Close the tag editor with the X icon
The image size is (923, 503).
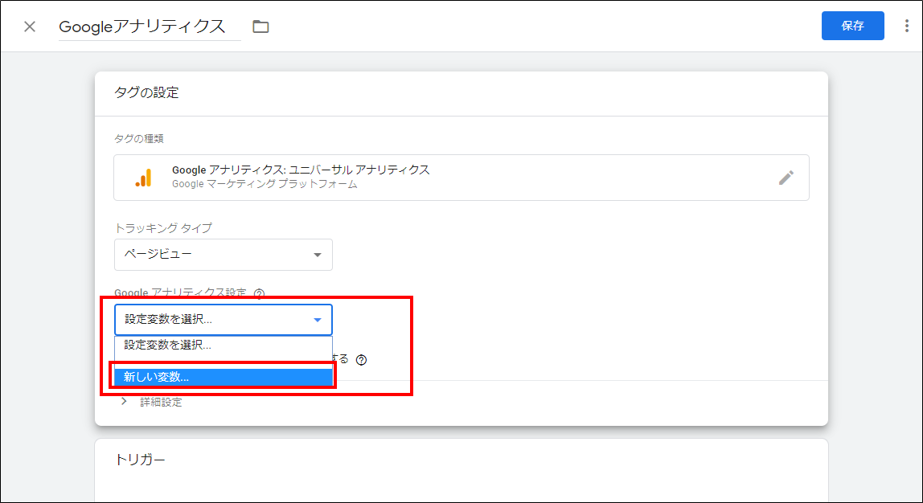[30, 27]
